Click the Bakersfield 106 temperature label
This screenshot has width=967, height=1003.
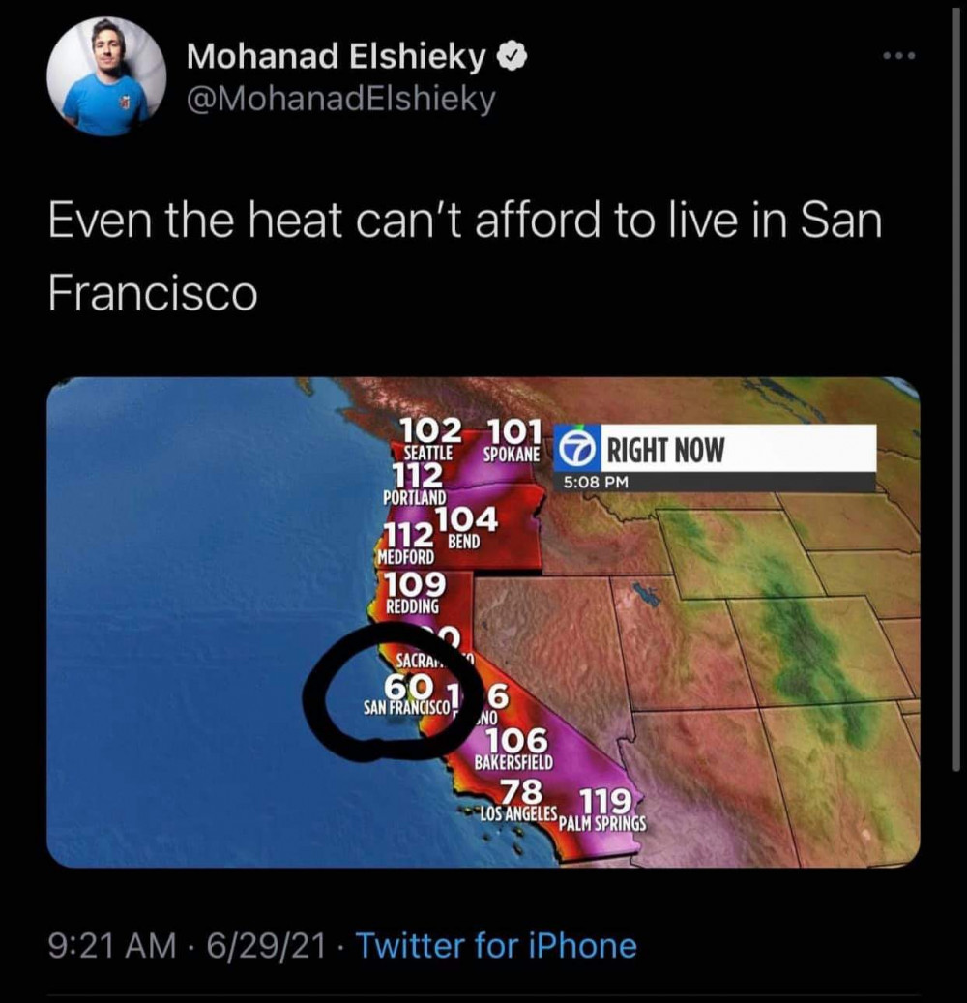[x=514, y=749]
